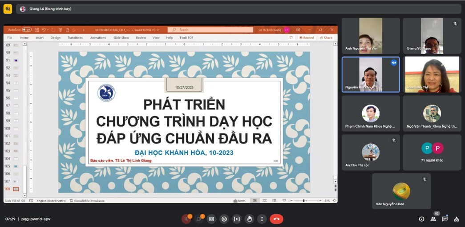
Task: Select the 71 người khác tile
Action: tap(432, 152)
